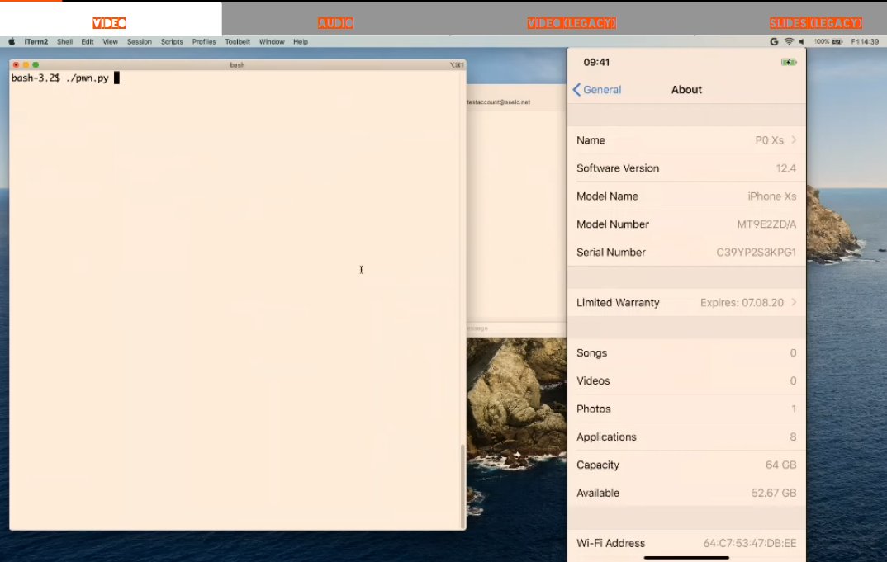
Task: Click the bash window title
Action: pyautogui.click(x=238, y=65)
